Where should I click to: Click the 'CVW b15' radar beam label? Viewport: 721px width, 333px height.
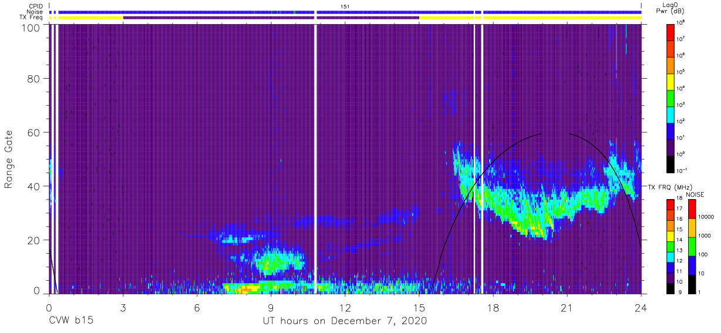70,321
